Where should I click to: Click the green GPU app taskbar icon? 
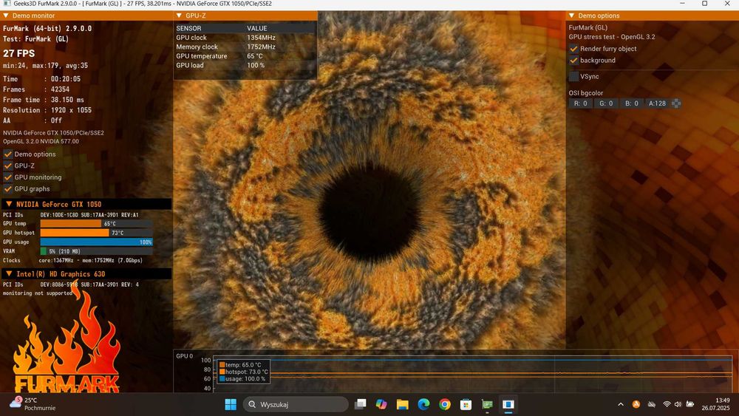487,404
